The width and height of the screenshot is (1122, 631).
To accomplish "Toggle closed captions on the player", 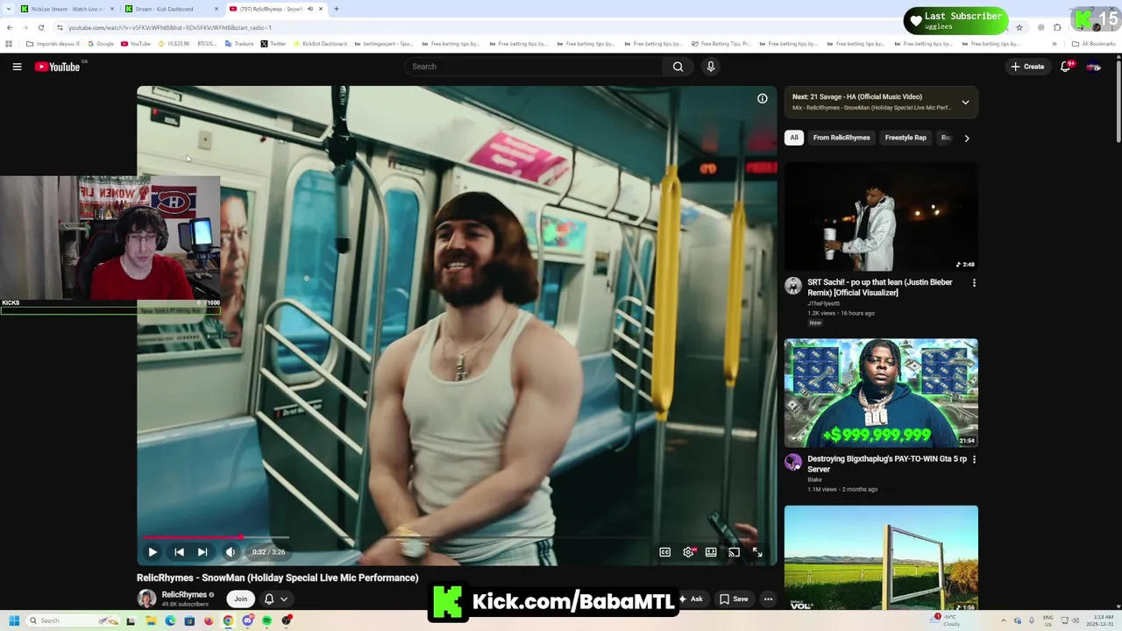I will point(665,552).
